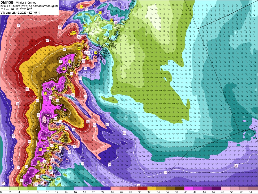The height and width of the screenshot is (194, 258).
Task: Click the yellow gust label 34
Action: tap(96, 53)
